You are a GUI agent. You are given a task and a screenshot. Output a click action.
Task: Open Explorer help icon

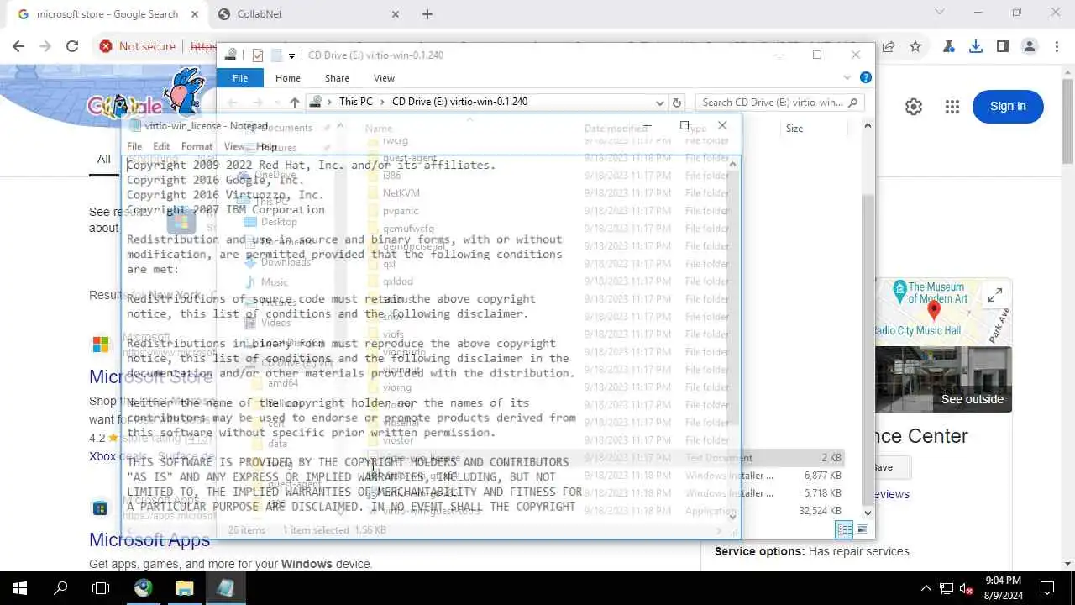click(x=866, y=78)
